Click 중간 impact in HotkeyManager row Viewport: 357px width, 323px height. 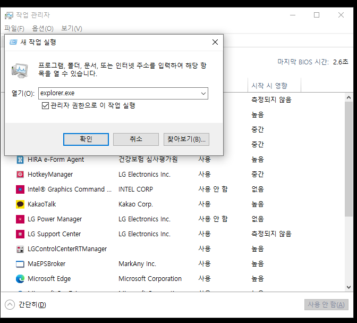pyautogui.click(x=258, y=175)
